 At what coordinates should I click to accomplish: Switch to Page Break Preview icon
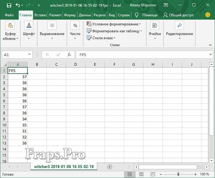[x=152, y=174]
